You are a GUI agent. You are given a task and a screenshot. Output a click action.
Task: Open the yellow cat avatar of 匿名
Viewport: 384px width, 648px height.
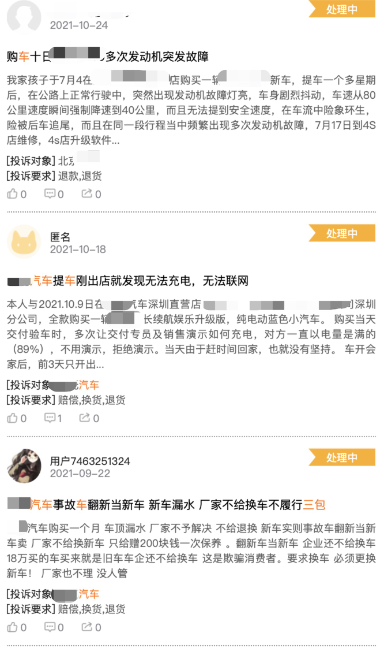(x=24, y=242)
